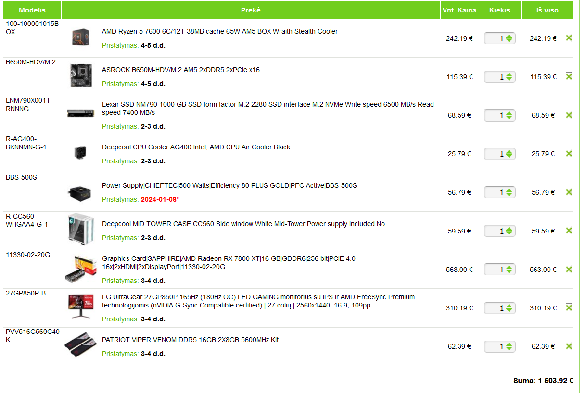
Task: Click row total 25.79 € for AG400 cooler
Action: 543,154
